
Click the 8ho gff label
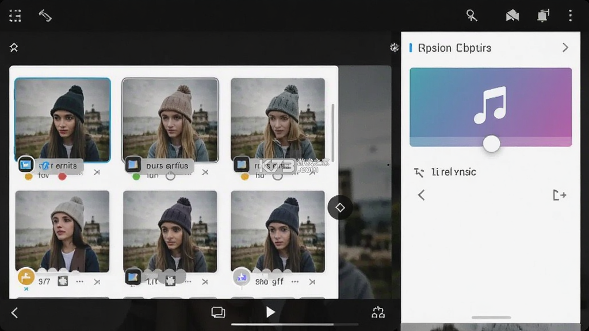tap(269, 282)
